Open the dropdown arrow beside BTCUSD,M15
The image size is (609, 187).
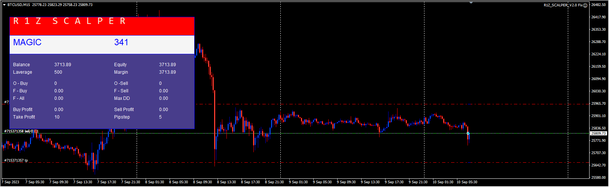[x=4, y=5]
